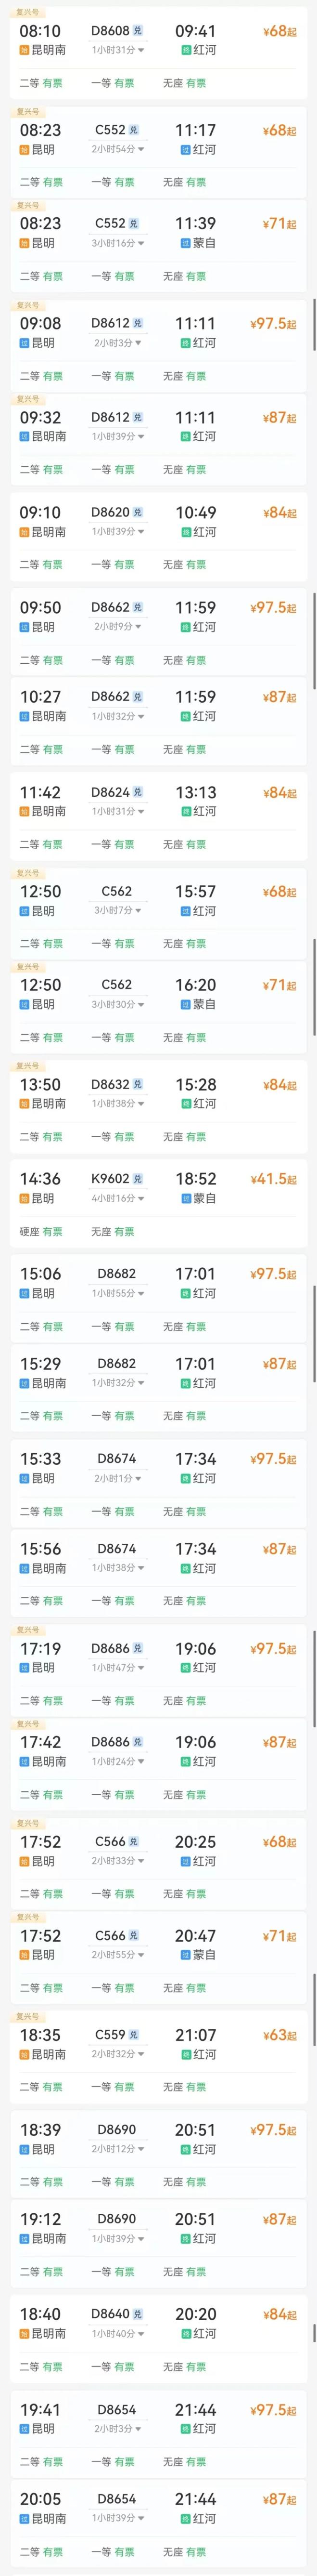The image size is (317, 2576).
Task: Choose 无座 有票 on the 11:42 D8624 train
Action: tap(184, 844)
